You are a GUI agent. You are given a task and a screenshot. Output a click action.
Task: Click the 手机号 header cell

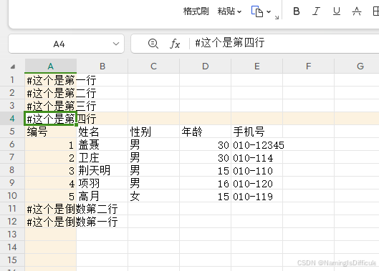257,132
